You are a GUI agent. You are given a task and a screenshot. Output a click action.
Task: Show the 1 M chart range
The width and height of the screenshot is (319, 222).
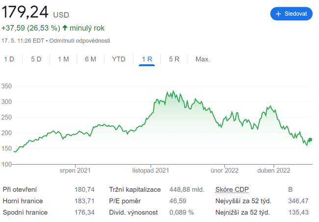63,59
